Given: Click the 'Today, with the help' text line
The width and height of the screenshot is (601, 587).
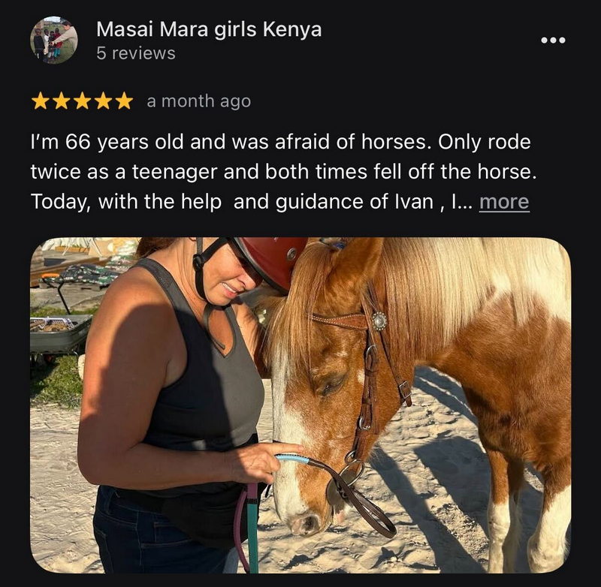Looking at the screenshot, I should (255, 202).
